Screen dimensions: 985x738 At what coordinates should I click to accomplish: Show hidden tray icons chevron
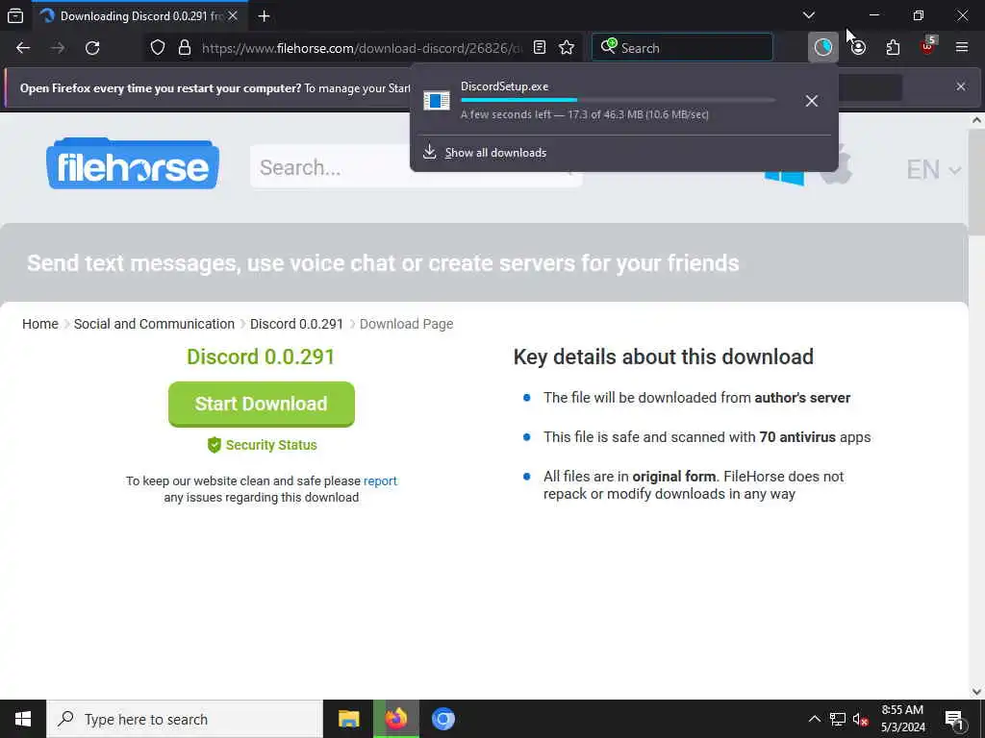click(x=814, y=719)
